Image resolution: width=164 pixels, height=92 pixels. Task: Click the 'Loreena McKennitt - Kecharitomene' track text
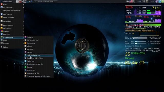click(140, 31)
